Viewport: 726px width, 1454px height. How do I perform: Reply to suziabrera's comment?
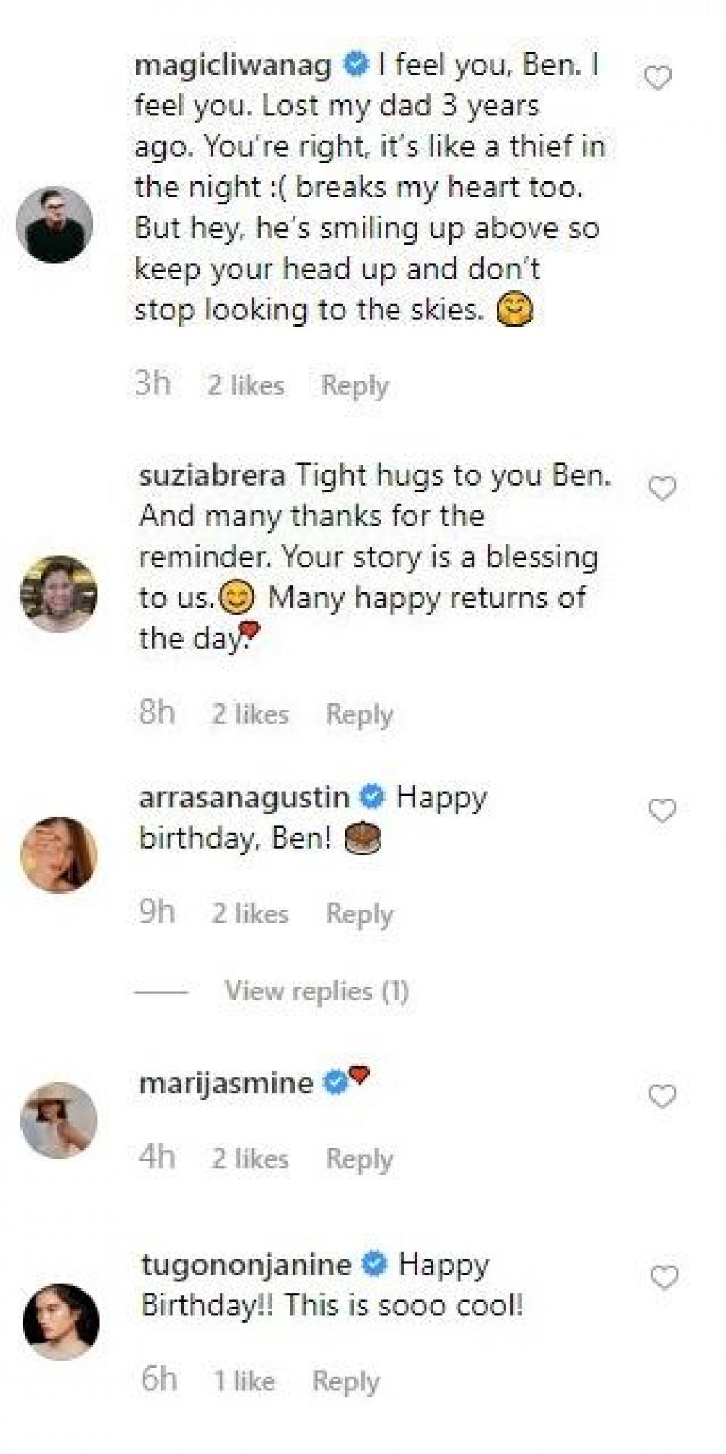click(x=357, y=714)
